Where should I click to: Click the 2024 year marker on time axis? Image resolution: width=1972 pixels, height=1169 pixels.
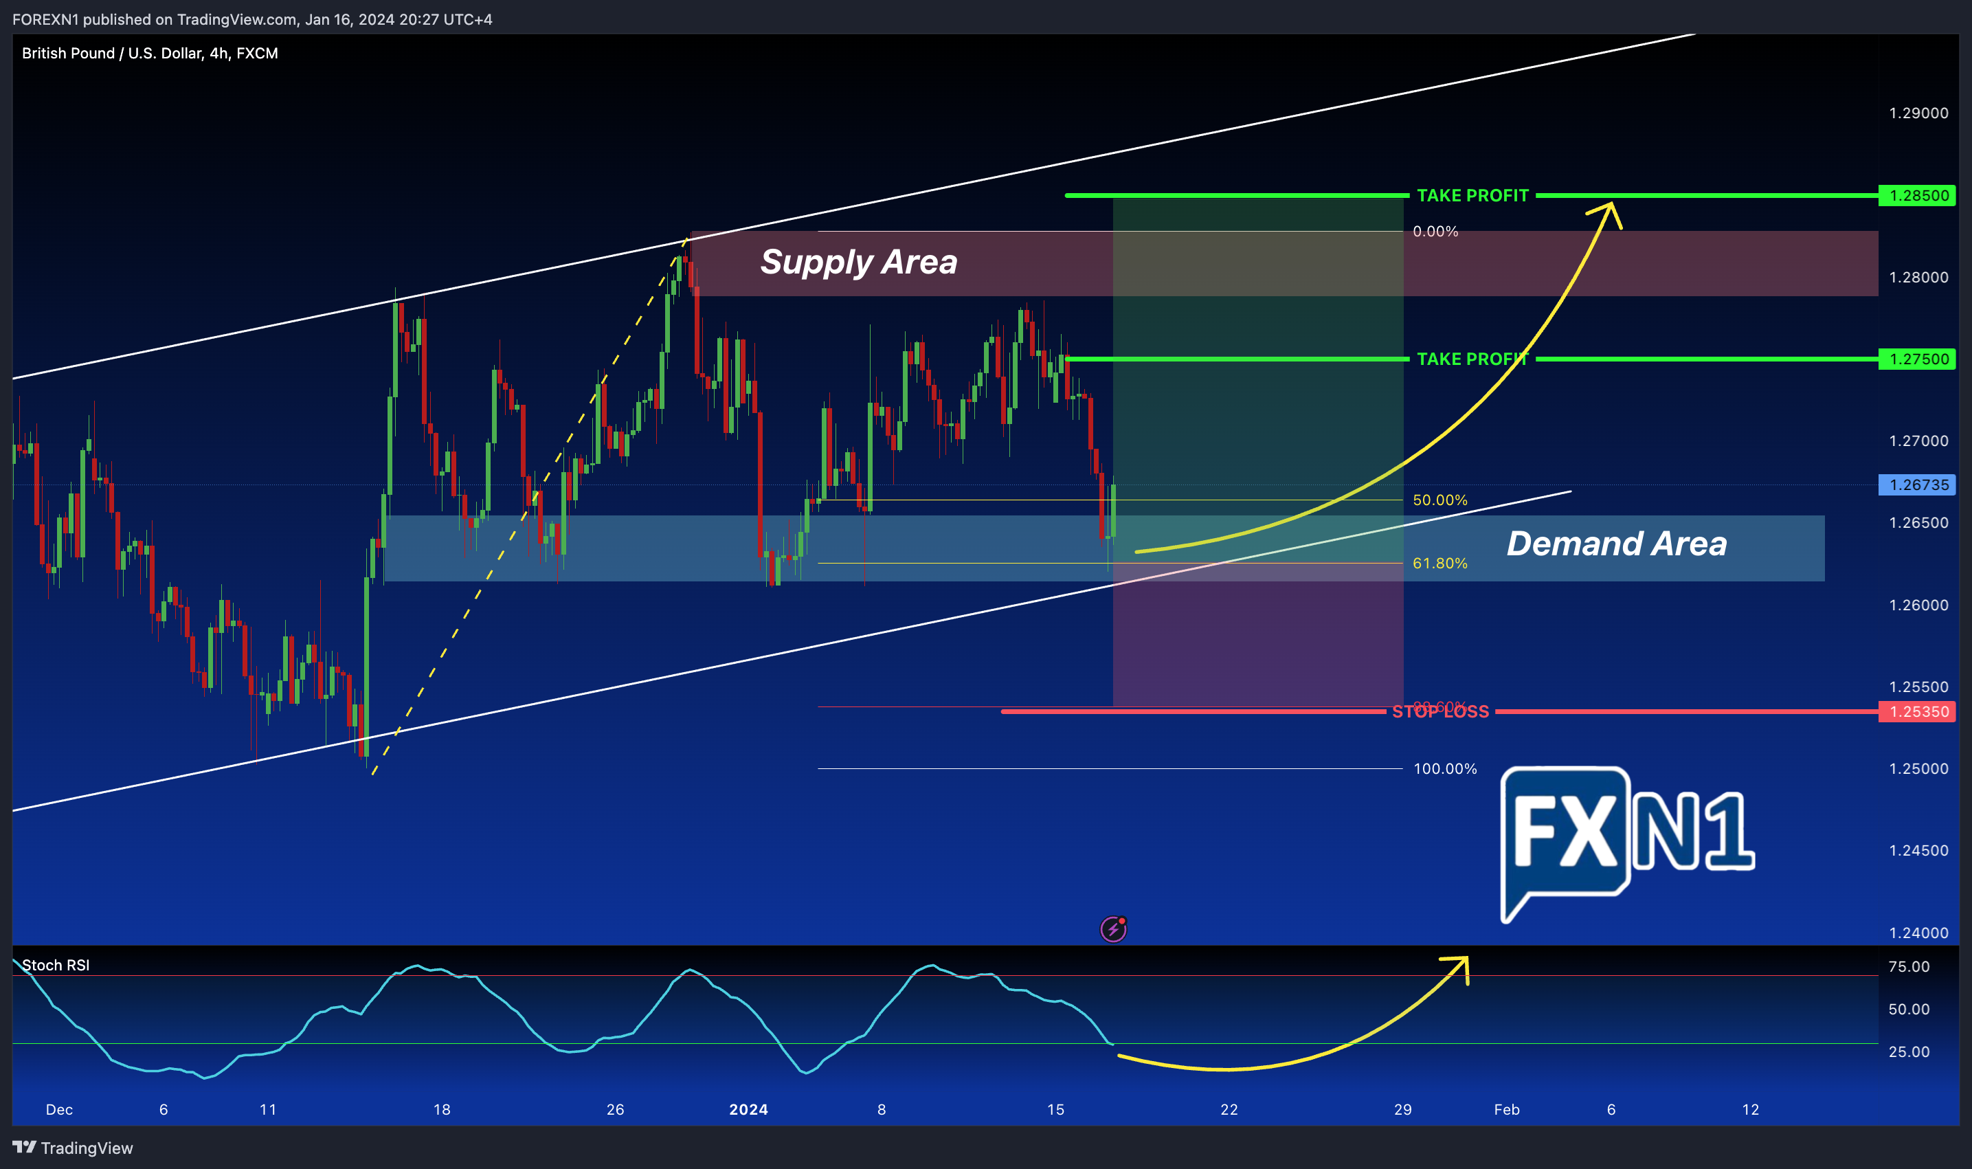[x=748, y=1109]
